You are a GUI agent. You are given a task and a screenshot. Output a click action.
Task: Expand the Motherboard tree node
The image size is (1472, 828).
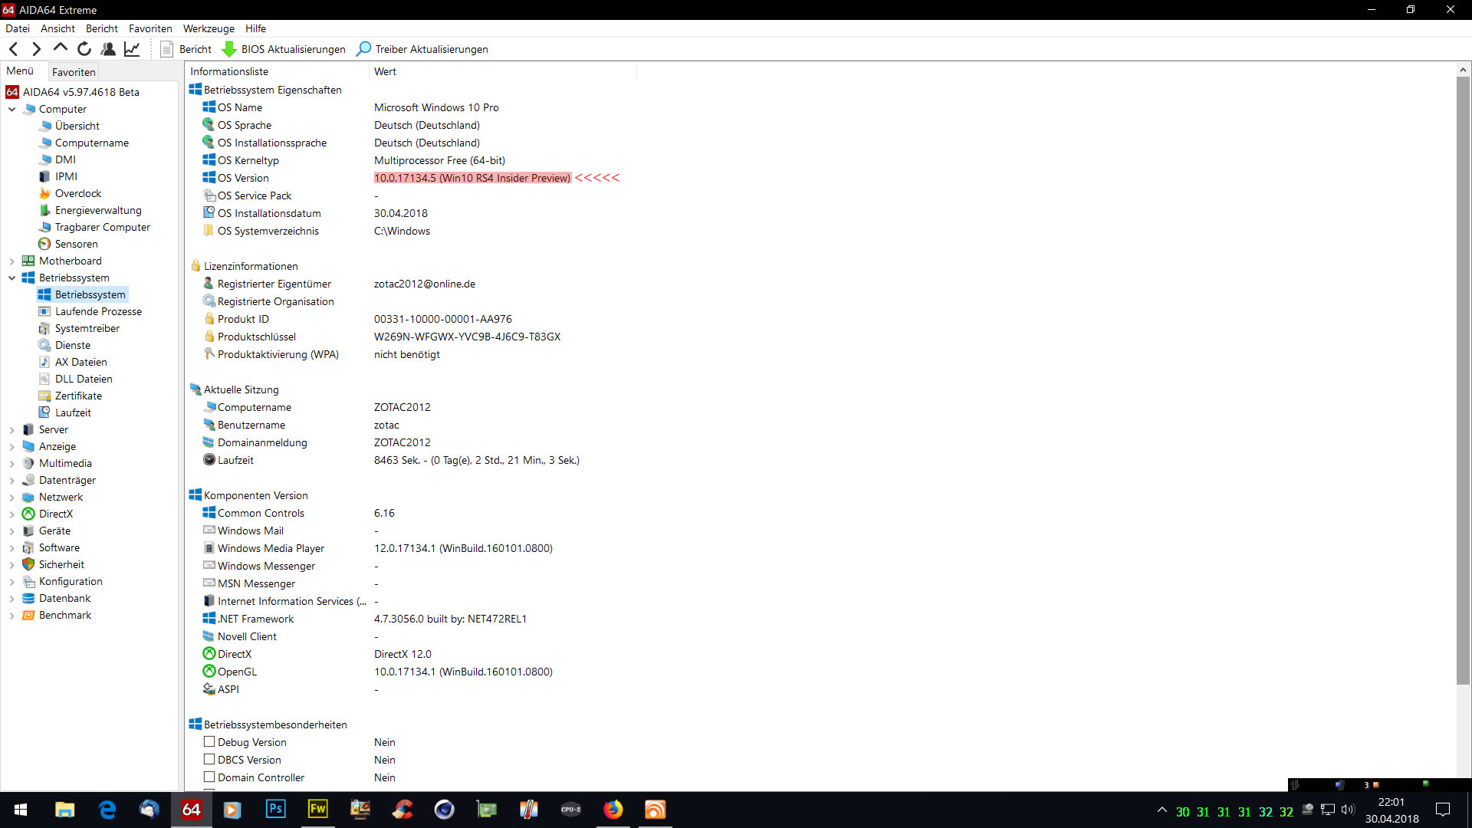(11, 261)
